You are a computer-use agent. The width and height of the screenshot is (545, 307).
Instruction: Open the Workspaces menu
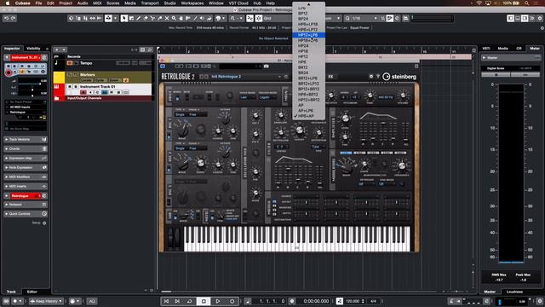point(192,3)
